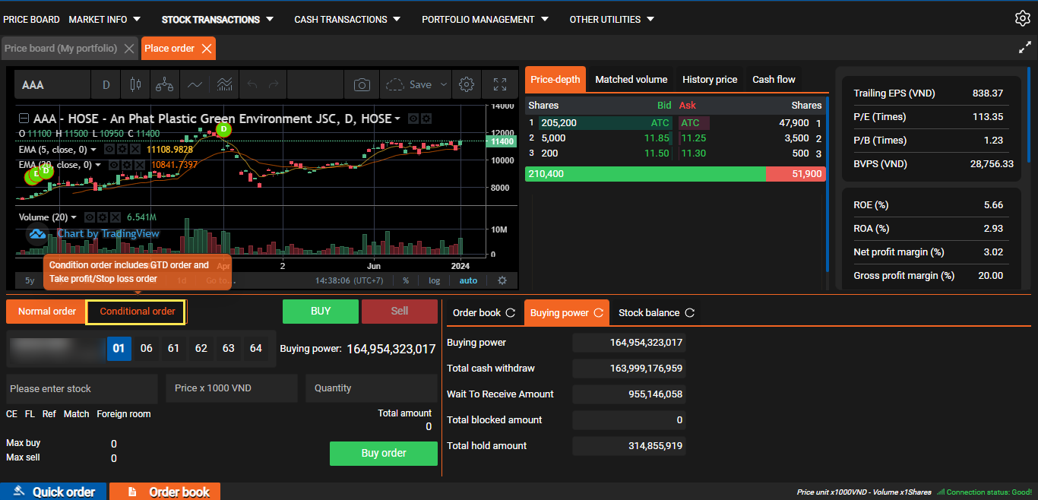Open chart properties gear icon
The width and height of the screenshot is (1038, 500).
[x=467, y=84]
